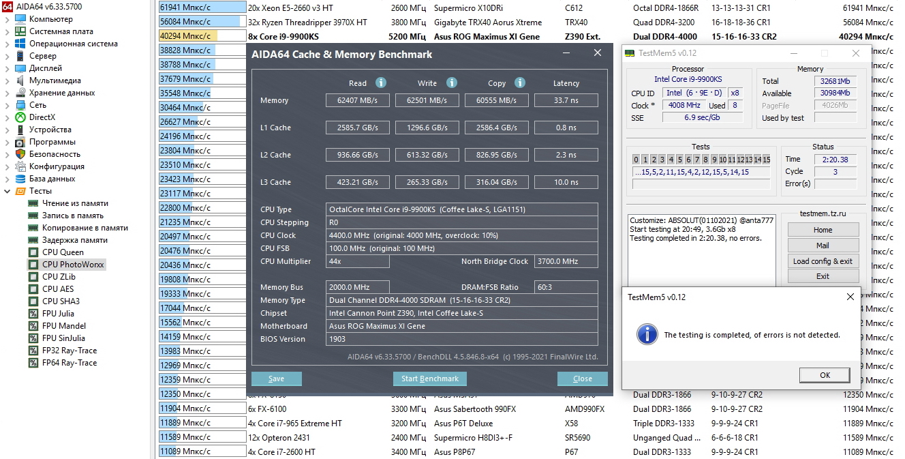905x459 pixels.
Task: Click the Программы icon
Action: (20, 142)
